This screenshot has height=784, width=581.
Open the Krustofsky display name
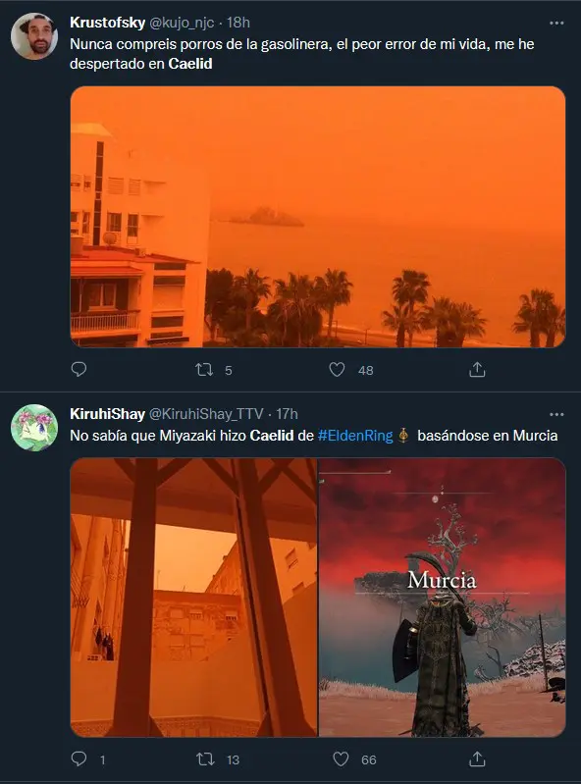coord(108,23)
